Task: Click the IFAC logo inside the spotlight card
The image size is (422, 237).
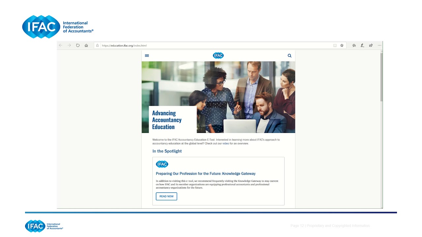Action: (162, 164)
